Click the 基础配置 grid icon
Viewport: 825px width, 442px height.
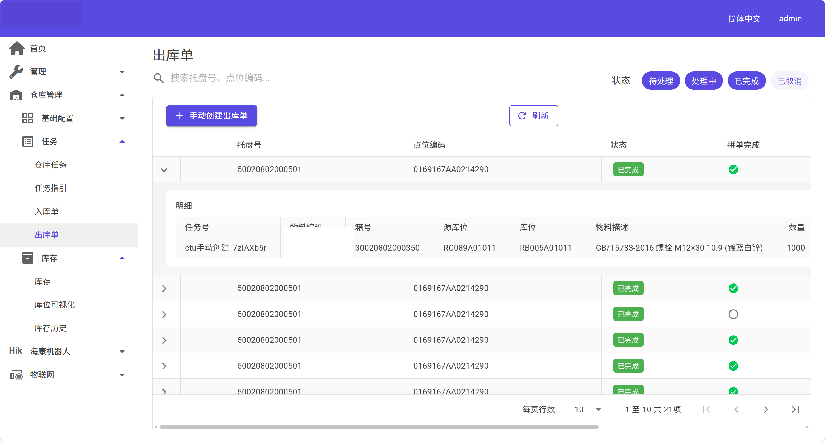28,118
